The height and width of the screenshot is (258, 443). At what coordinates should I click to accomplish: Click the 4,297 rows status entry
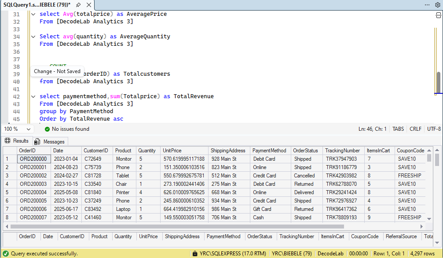(x=422, y=254)
